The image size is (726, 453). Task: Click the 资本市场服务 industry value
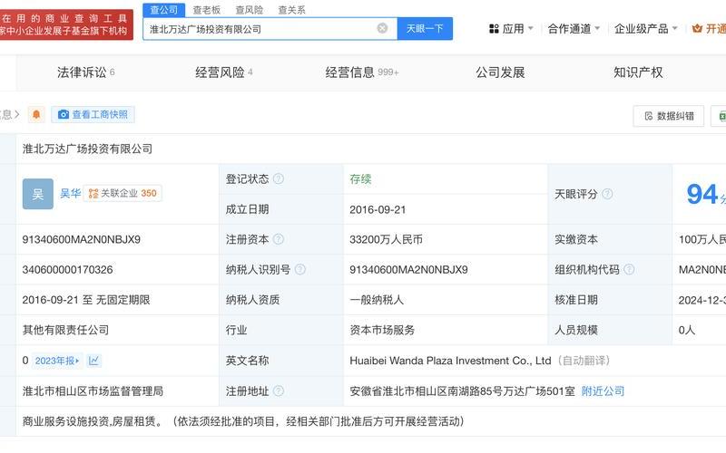pos(382,330)
